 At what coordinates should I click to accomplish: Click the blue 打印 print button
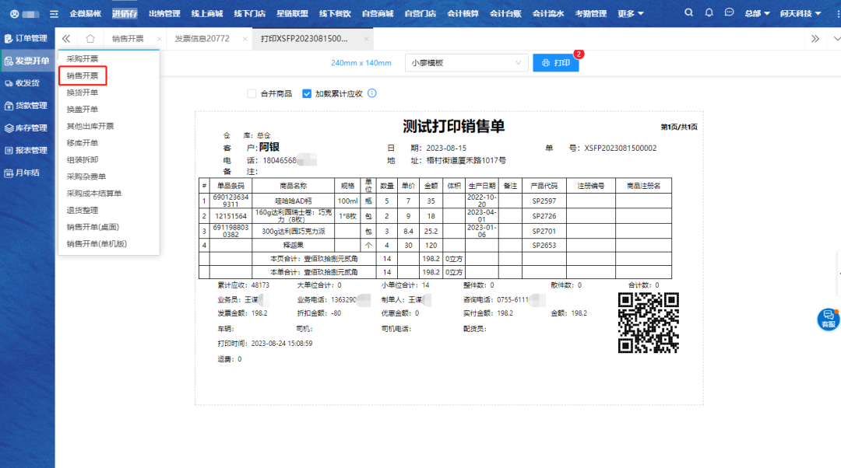[556, 63]
